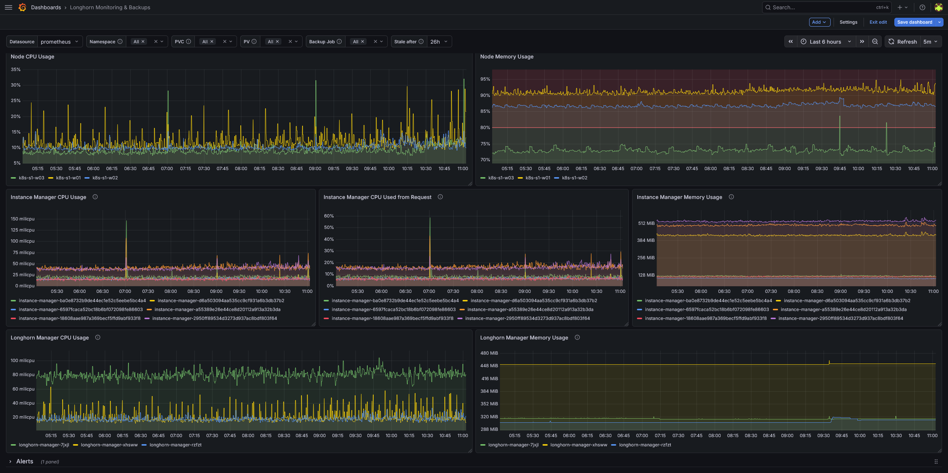Screen dimensions: 948x473
Task: Toggle longhorn-manager-xhsww series in Manager CPU legend
Action: pyautogui.click(x=109, y=445)
